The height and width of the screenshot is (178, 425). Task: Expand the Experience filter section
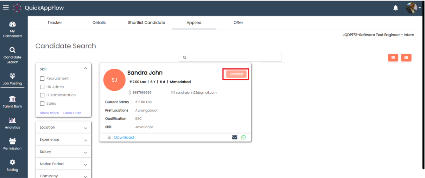pyautogui.click(x=63, y=140)
